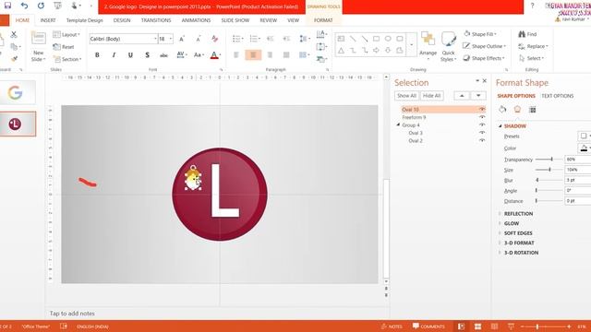Open the Size & Properties tab icon

(532, 110)
